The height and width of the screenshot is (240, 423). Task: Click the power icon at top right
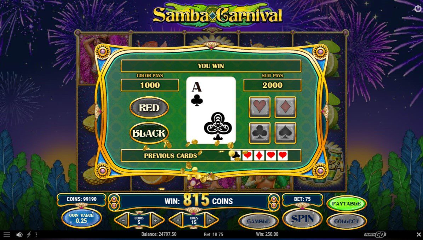(x=417, y=8)
